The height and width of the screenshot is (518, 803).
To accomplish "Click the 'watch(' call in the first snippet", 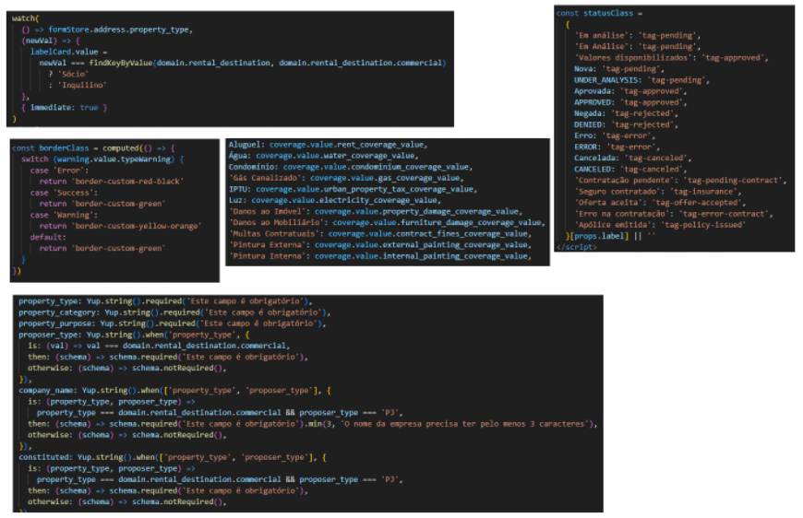I will 25,18.
